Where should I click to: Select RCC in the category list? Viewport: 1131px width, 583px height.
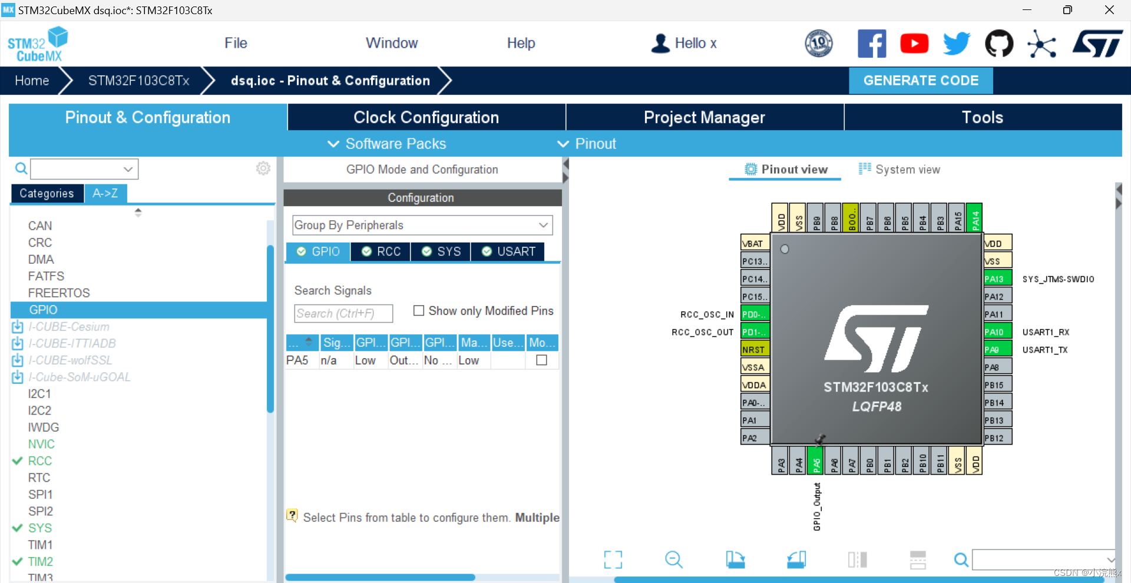pyautogui.click(x=40, y=461)
